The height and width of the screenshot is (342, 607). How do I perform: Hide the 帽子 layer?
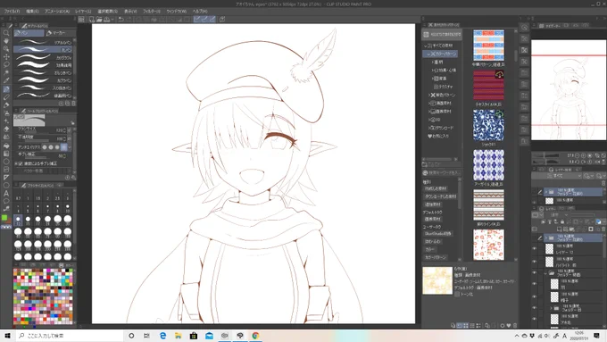(x=535, y=296)
